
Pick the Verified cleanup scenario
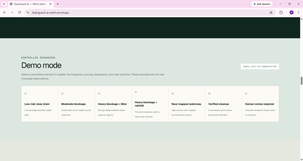point(223,104)
